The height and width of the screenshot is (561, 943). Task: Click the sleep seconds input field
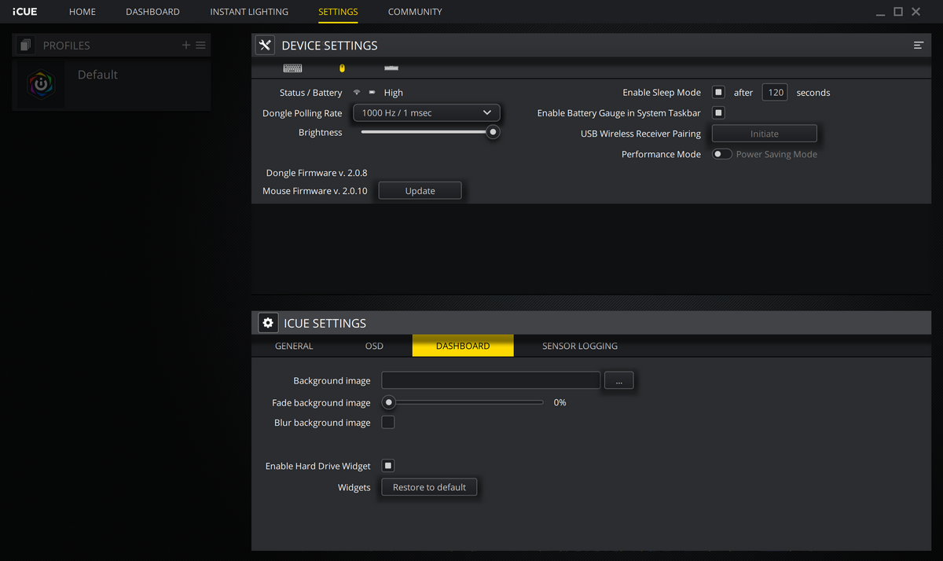tap(775, 92)
